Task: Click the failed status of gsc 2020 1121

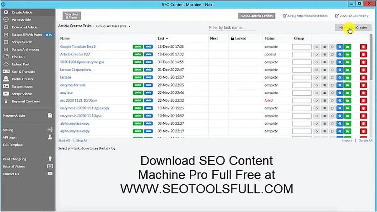Action: 268,100
